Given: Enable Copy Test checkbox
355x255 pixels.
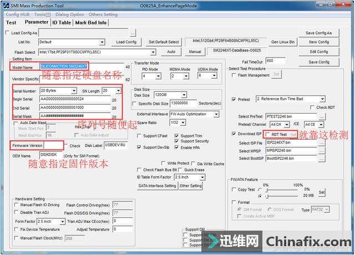Looking at the screenshot, I should (x=234, y=190).
